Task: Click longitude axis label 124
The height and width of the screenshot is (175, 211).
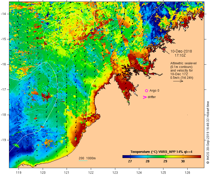Action: coord(139,172)
